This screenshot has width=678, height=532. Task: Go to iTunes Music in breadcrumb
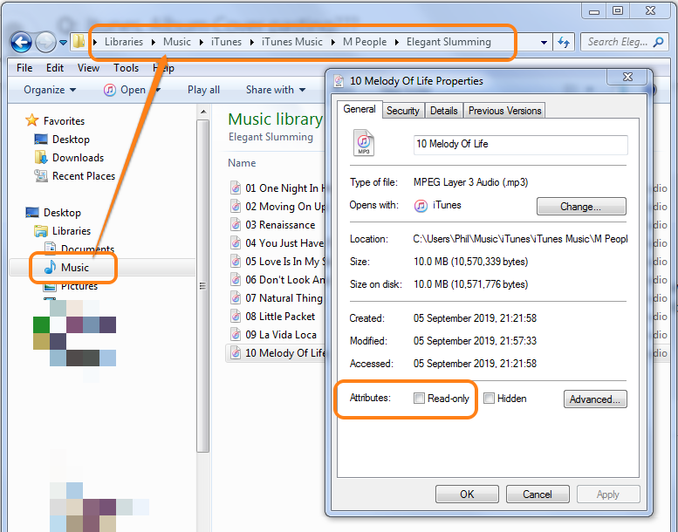click(x=291, y=42)
